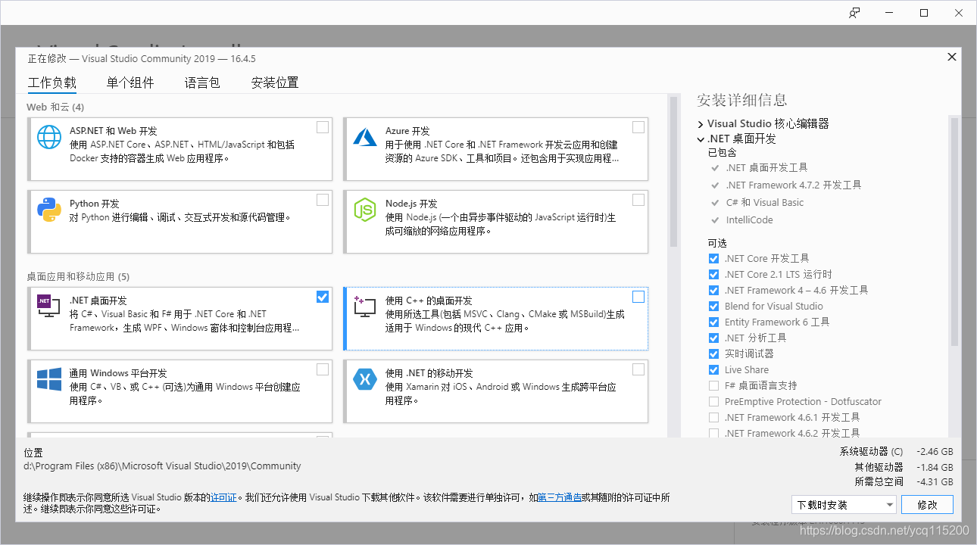This screenshot has height=545, width=977.
Task: Uncheck the .NET 桌面开发 workload
Action: point(323,297)
